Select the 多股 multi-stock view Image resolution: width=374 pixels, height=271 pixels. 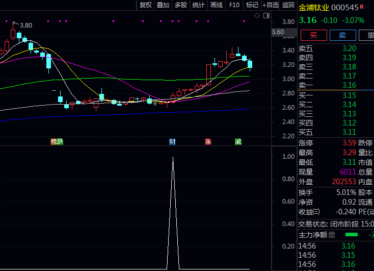tap(181, 5)
